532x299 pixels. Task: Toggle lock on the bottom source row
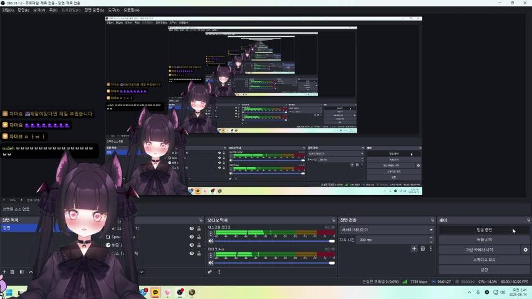coord(199,254)
